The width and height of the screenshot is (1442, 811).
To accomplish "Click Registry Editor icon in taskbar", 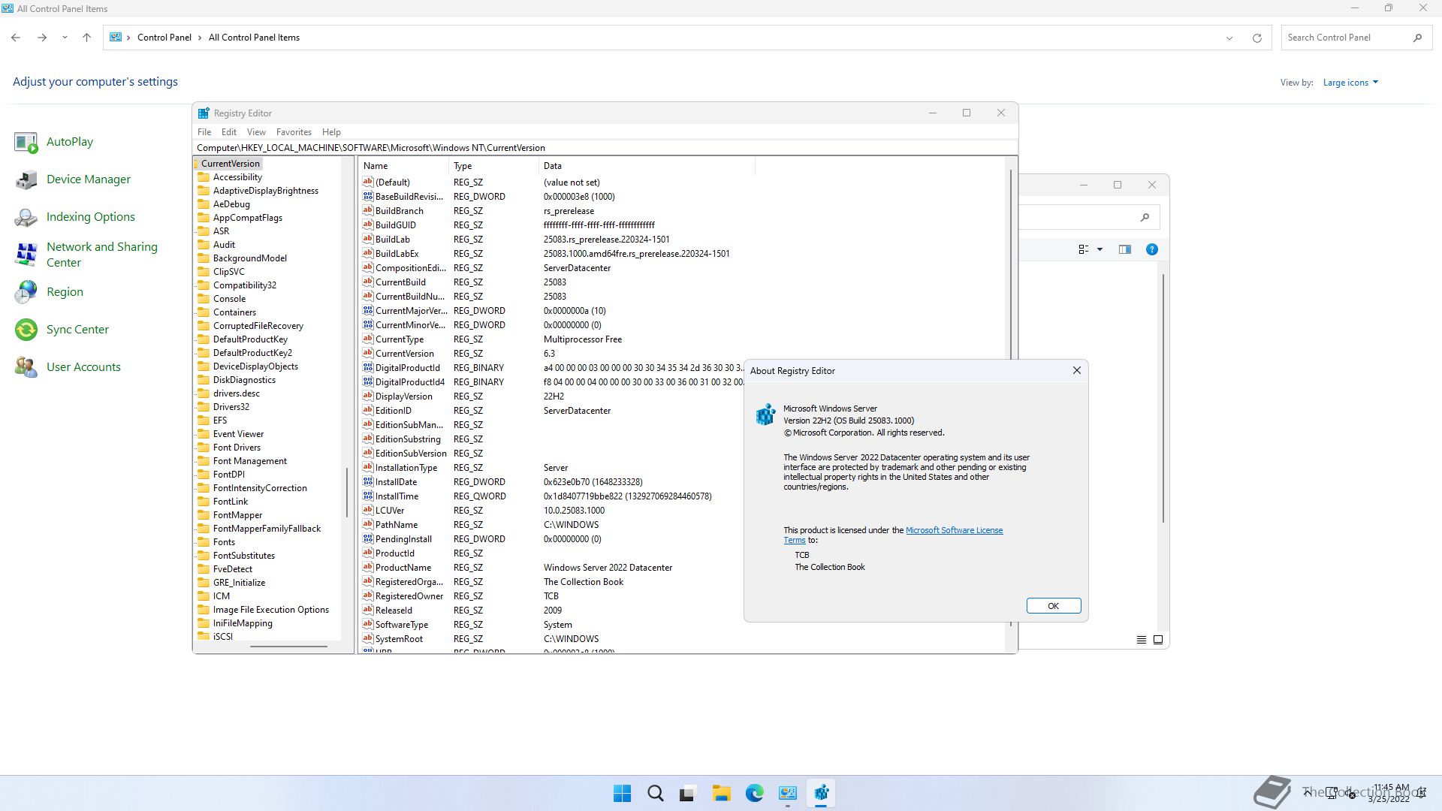I will click(821, 793).
